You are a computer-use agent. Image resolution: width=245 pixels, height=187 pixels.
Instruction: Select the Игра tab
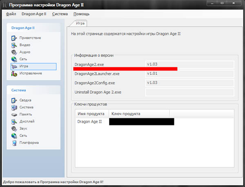tap(80, 23)
